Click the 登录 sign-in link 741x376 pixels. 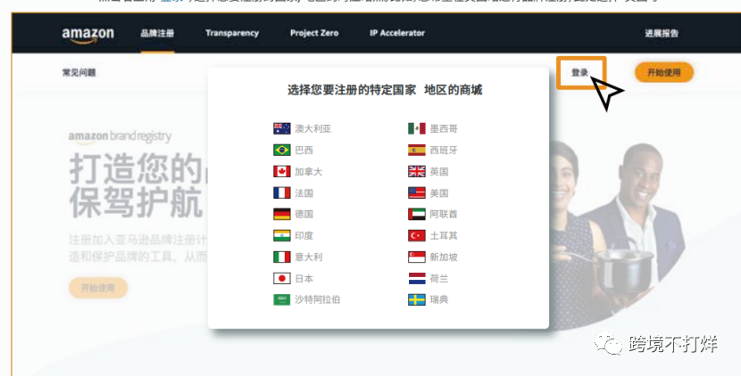point(579,73)
